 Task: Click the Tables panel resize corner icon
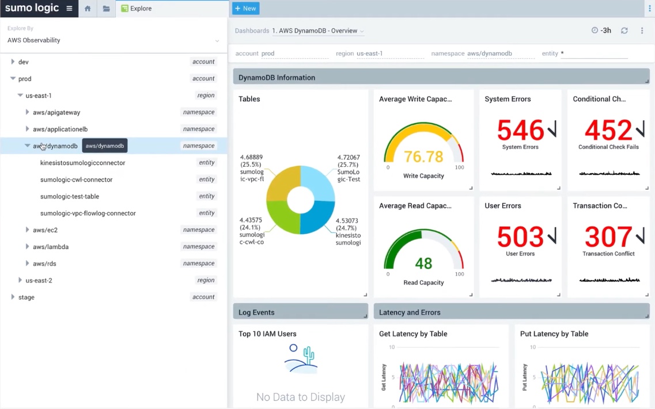tap(365, 295)
